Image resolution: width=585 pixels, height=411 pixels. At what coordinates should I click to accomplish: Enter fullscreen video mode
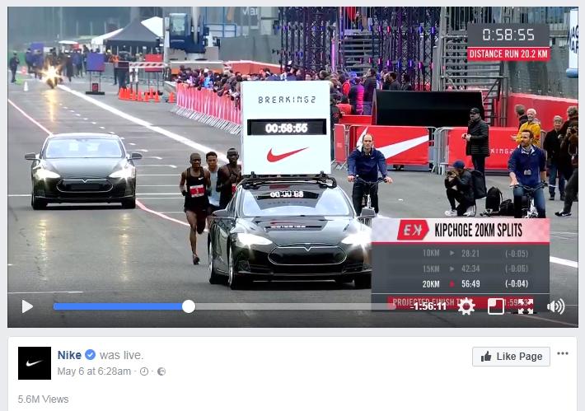pyautogui.click(x=526, y=306)
